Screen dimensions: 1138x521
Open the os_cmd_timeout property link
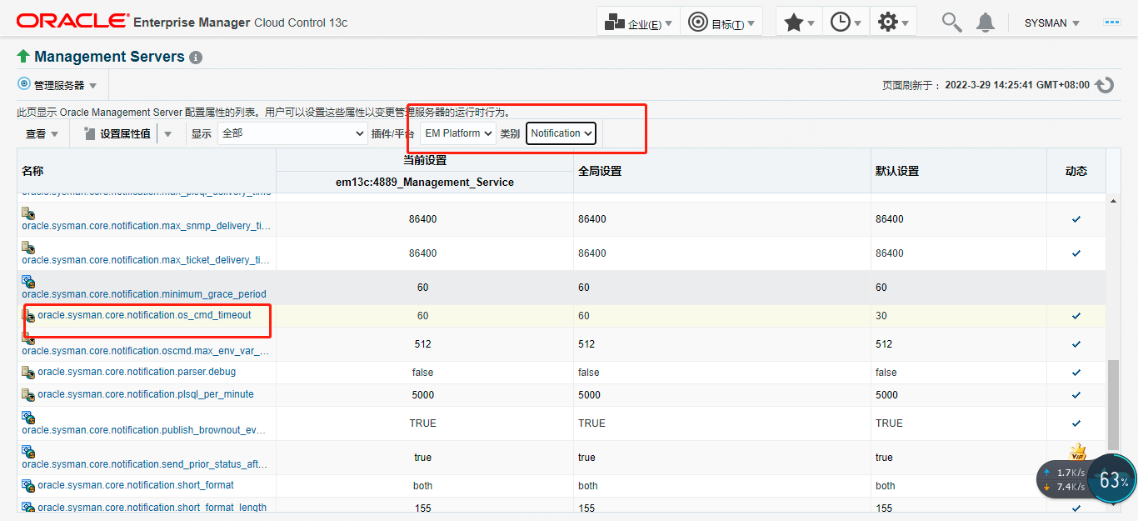(144, 315)
